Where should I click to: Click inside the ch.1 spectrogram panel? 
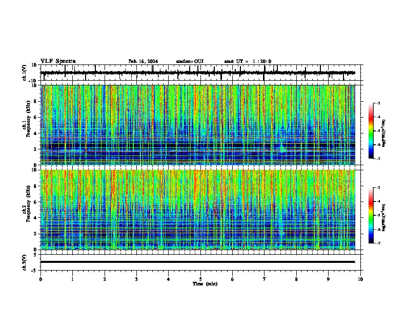(198, 125)
